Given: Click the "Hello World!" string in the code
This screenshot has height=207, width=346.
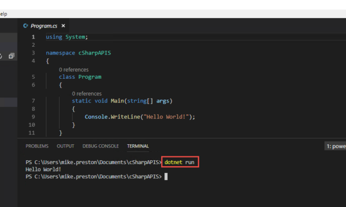Looking at the screenshot, I should coord(166,117).
